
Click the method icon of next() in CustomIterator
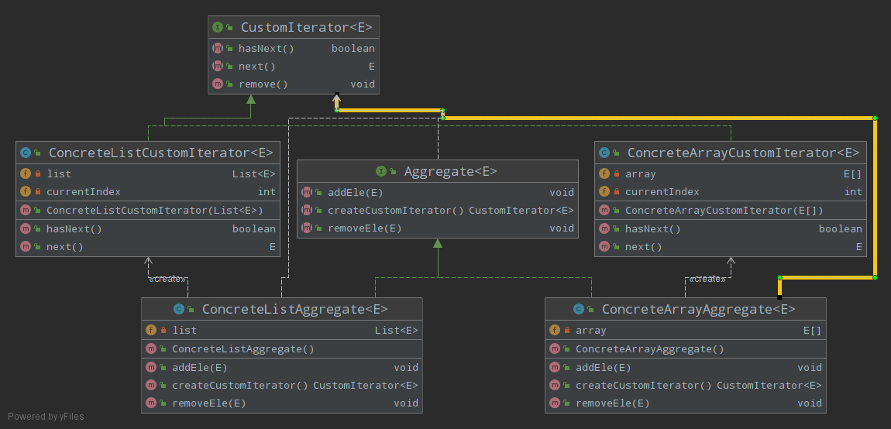click(217, 67)
